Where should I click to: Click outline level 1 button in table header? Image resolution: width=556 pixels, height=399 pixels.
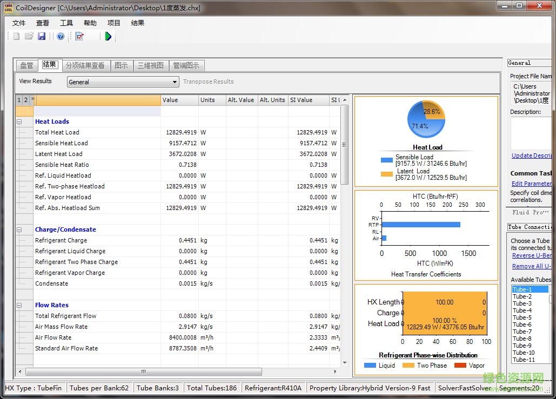coord(19,100)
